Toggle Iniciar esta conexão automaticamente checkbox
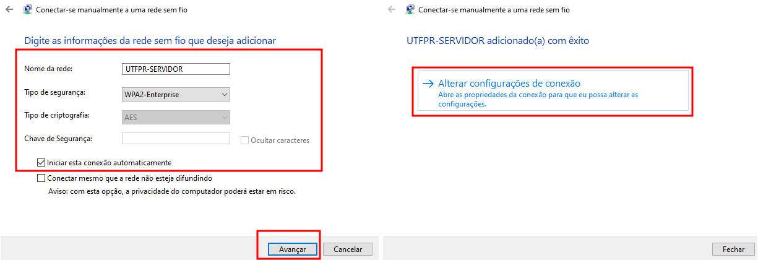Viewport: 758px width, 260px height. click(x=41, y=162)
